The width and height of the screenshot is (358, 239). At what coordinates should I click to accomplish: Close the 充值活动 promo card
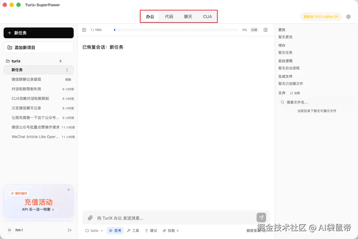tap(69, 190)
